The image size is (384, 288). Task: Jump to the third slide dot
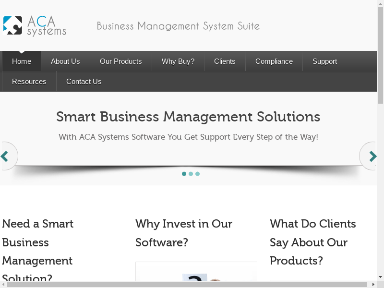[x=197, y=174]
